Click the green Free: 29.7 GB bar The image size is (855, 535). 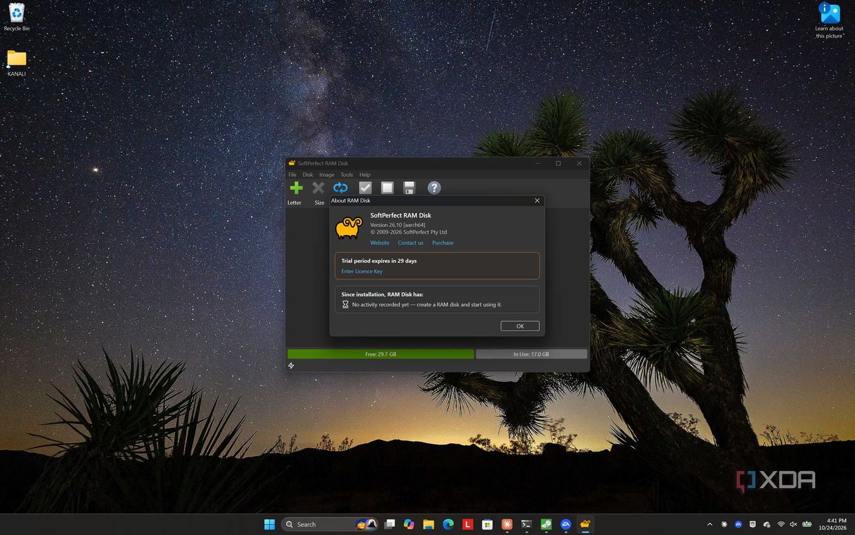click(381, 354)
